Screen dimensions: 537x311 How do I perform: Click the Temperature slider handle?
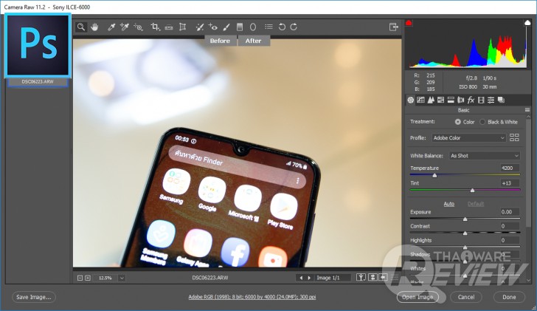click(x=434, y=176)
